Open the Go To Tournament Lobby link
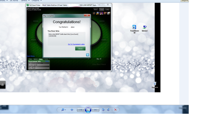 (x=76, y=44)
